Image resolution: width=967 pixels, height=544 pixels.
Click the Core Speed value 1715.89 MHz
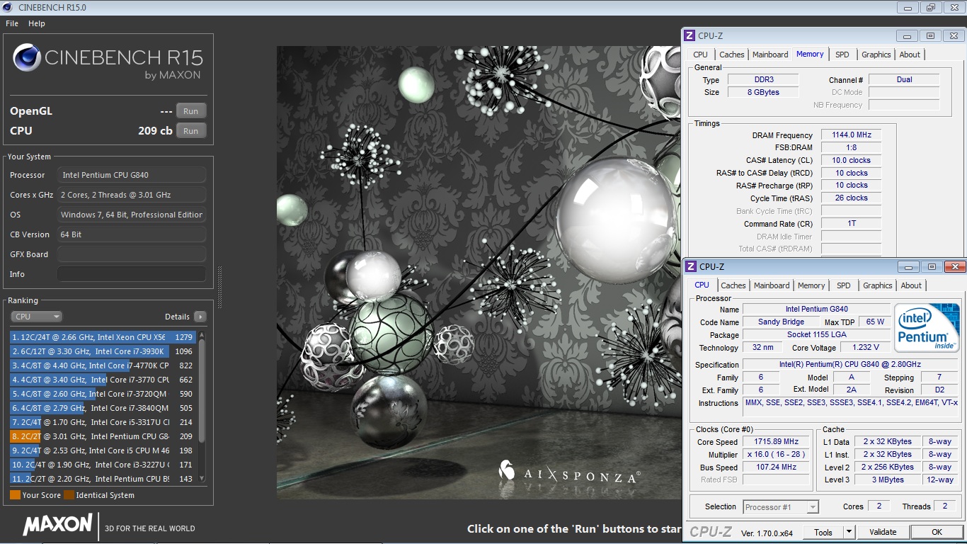776,441
